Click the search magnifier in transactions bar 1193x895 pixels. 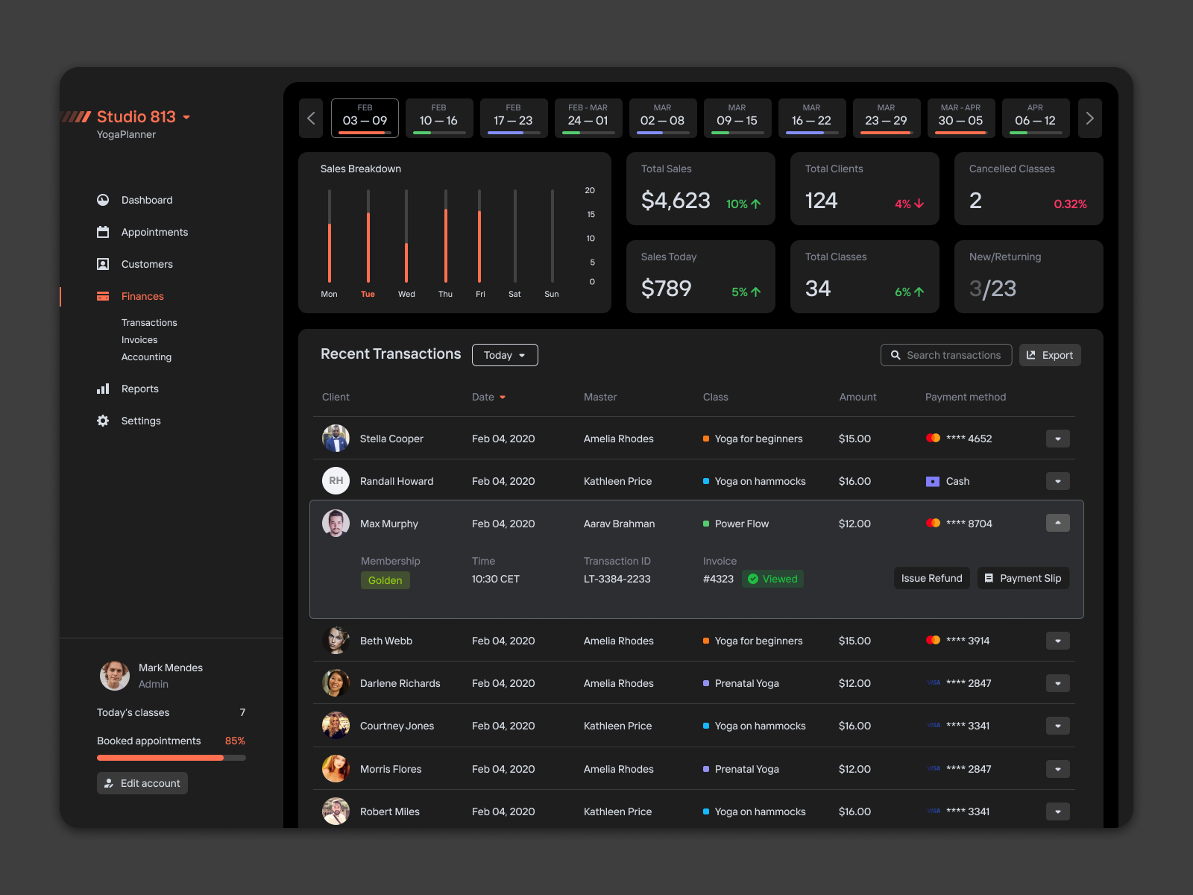tap(895, 355)
